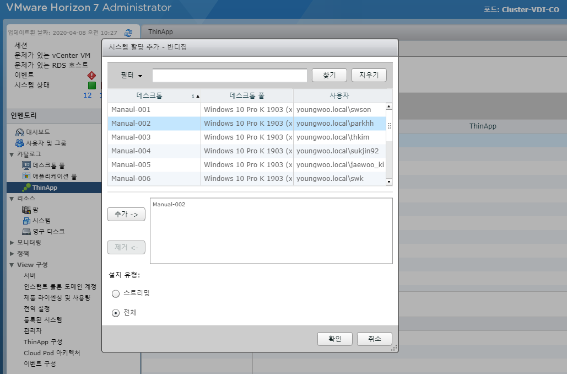Open 서버 under View 구성
Screen dimensions: 567x374
pyautogui.click(x=30, y=276)
